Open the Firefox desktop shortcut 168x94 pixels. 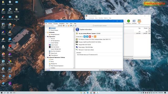coord(3,55)
